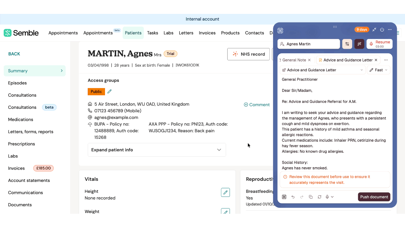Click the microphone dictate icon in bottom toolbar

[327, 197]
